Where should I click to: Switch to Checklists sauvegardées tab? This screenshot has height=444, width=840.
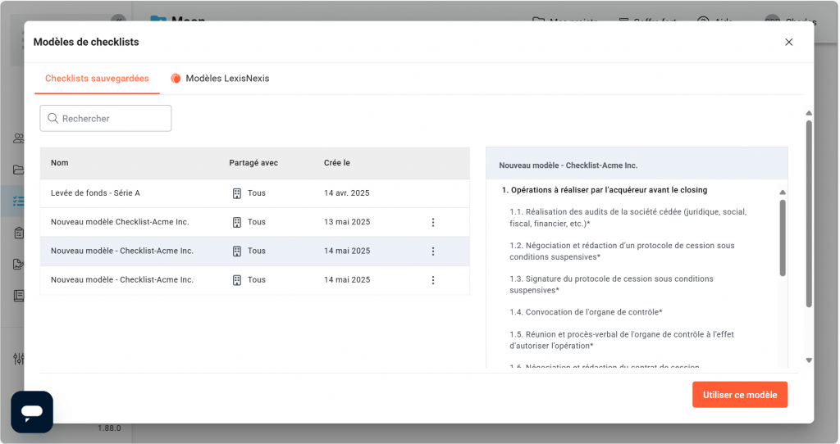(97, 79)
